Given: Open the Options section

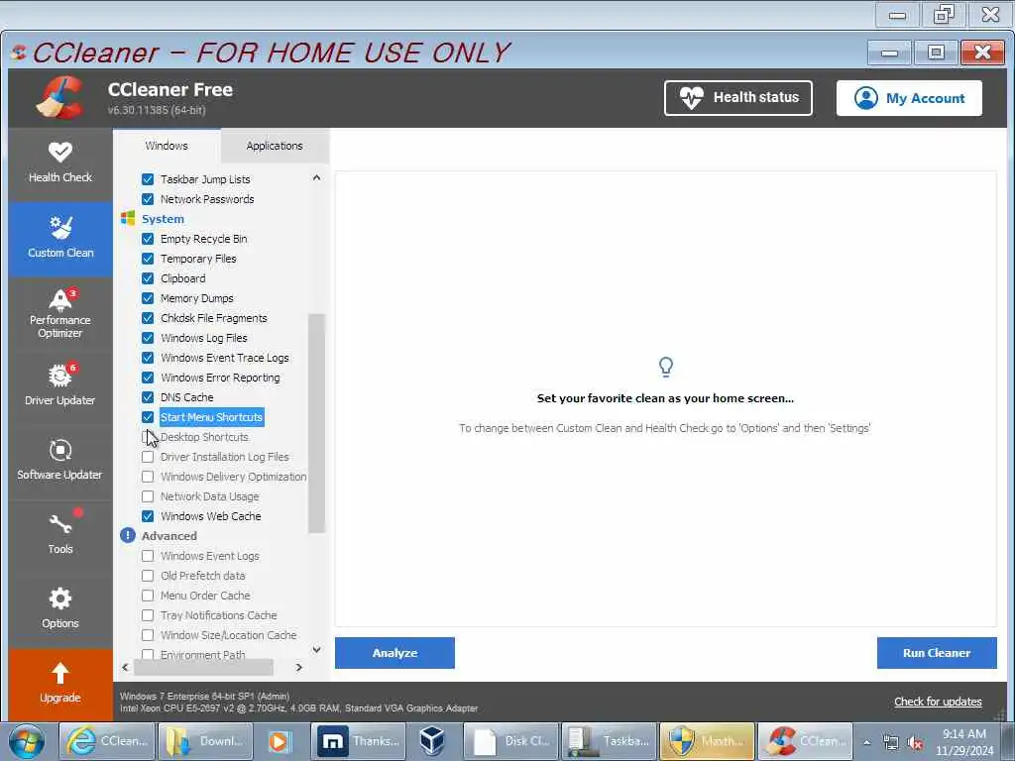Looking at the screenshot, I should click(x=60, y=609).
